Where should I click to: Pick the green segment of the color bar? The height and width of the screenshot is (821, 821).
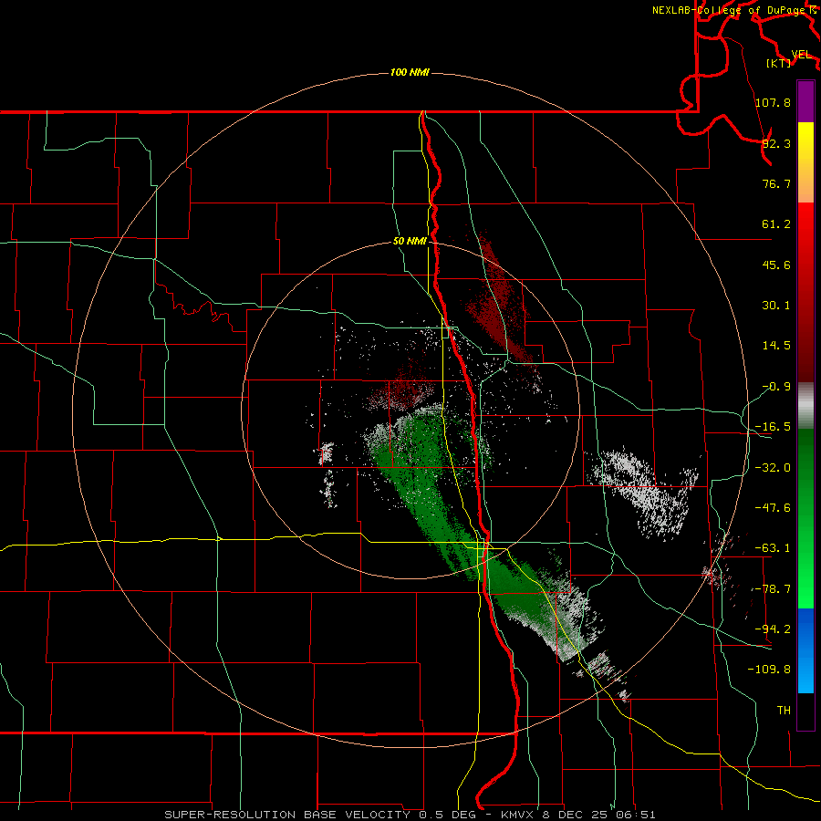coord(805,519)
